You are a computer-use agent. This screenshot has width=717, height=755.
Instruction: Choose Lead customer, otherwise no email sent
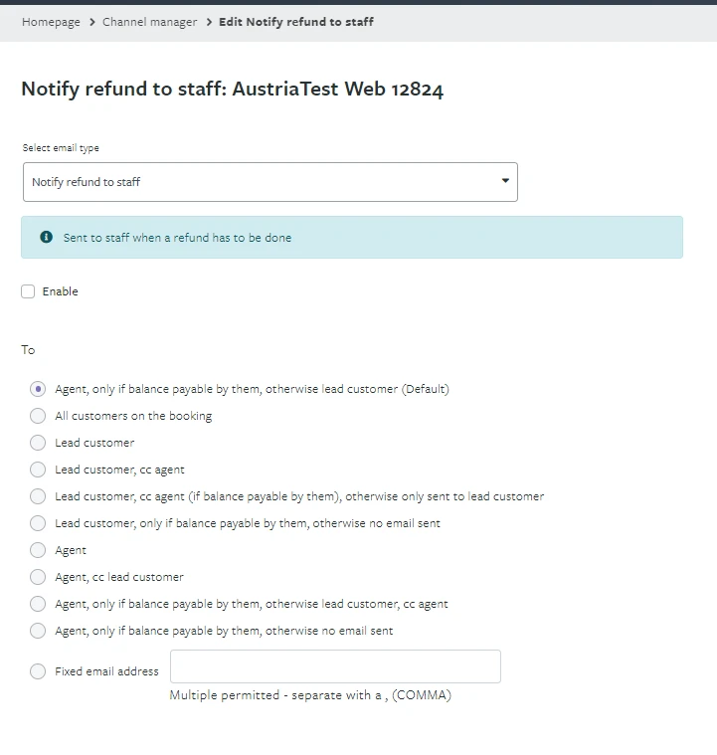(38, 523)
